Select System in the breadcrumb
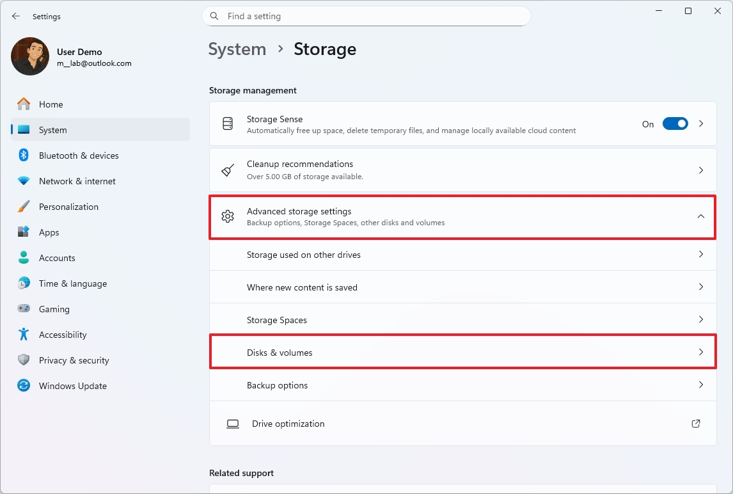Viewport: 733px width, 494px height. (237, 49)
